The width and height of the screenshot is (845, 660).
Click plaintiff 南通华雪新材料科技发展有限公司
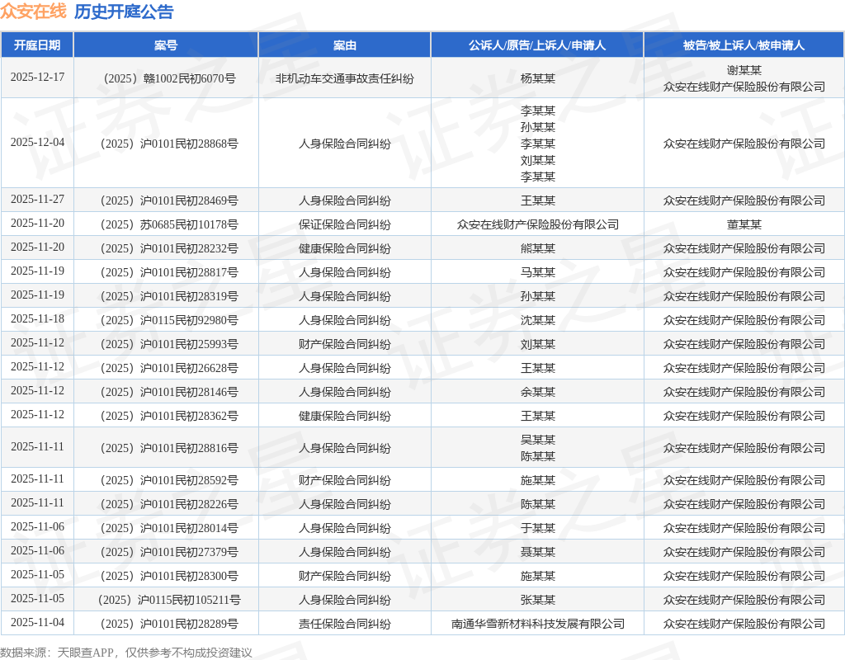pyautogui.click(x=537, y=624)
